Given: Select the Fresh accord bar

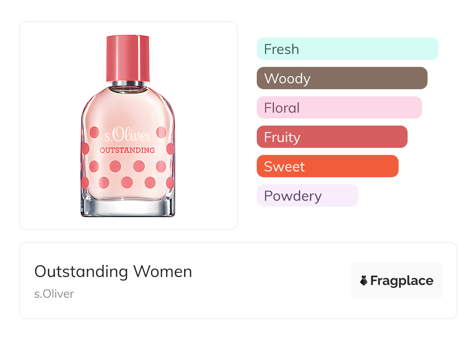Looking at the screenshot, I should 347,49.
